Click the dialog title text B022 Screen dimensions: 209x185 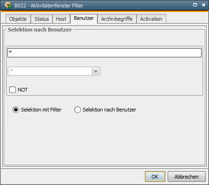(20, 6)
